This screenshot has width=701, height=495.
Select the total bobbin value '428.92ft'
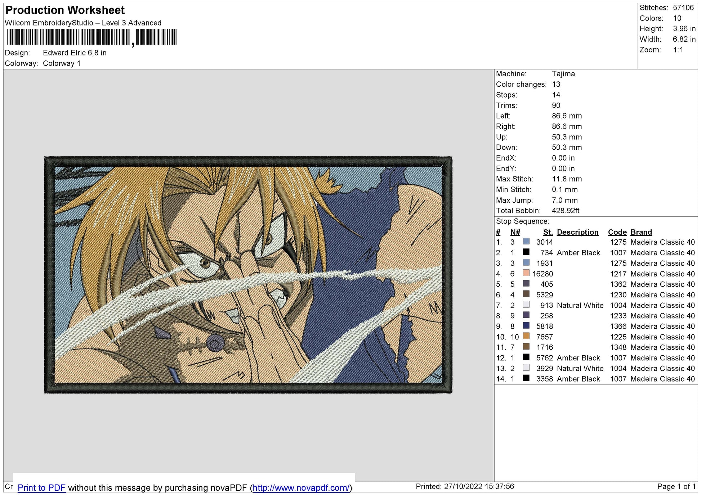click(566, 211)
